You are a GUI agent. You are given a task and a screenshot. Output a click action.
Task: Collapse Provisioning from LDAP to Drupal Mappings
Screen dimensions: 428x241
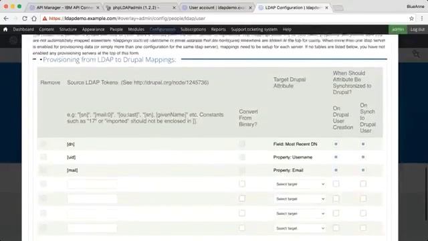tap(110, 60)
